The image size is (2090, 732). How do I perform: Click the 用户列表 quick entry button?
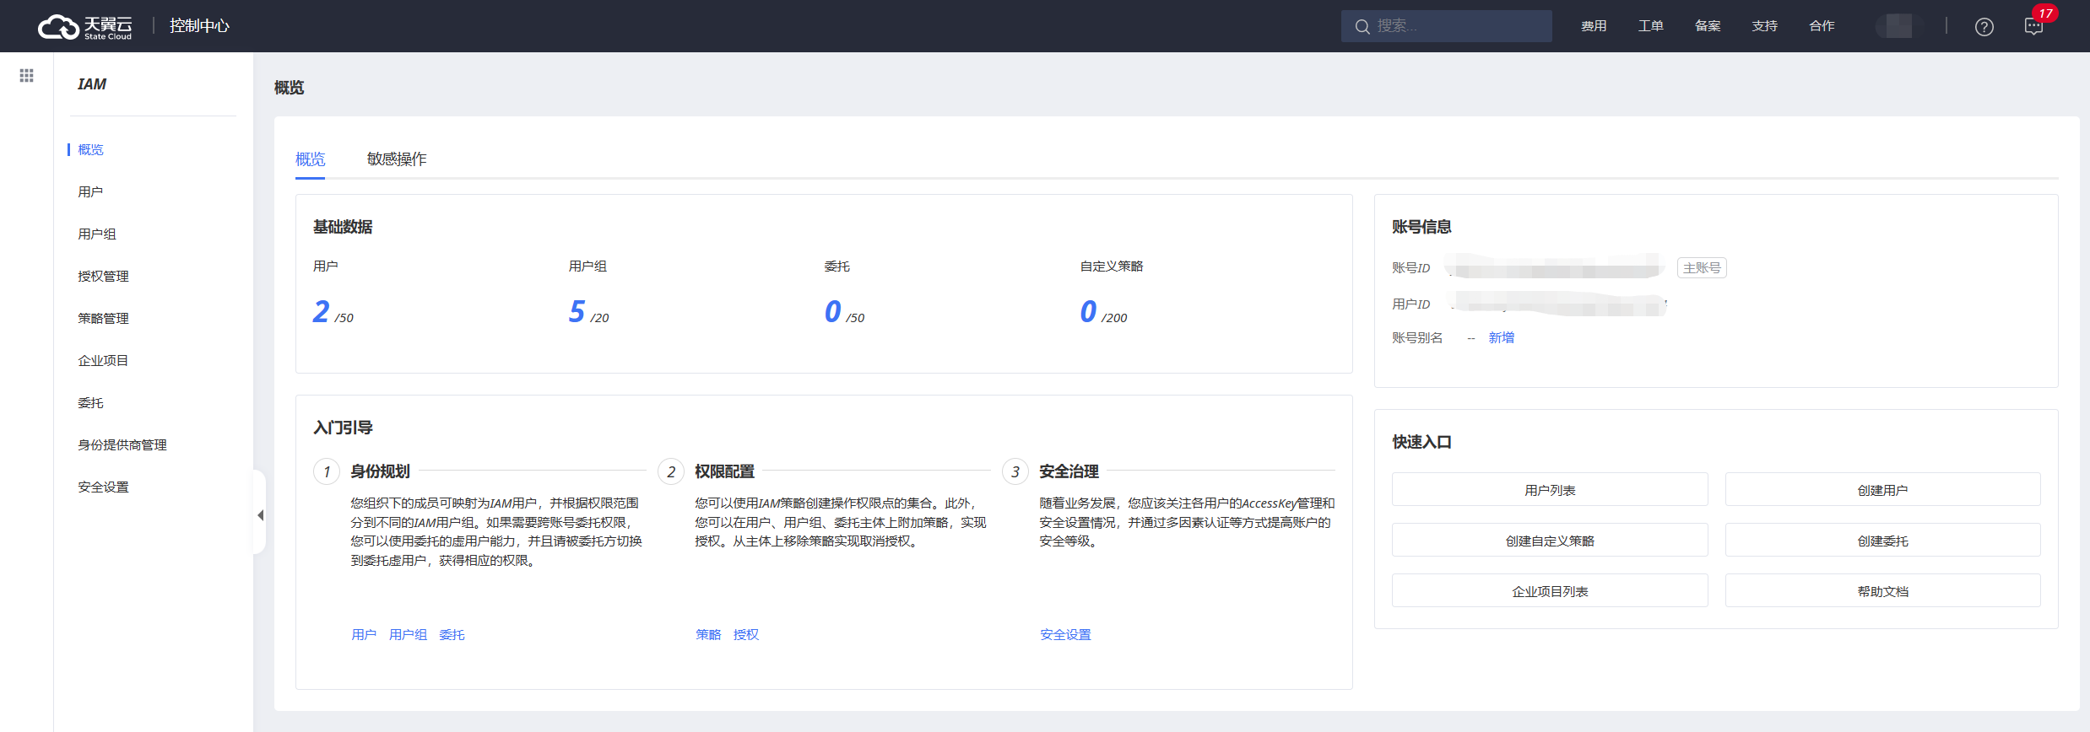click(x=1550, y=489)
